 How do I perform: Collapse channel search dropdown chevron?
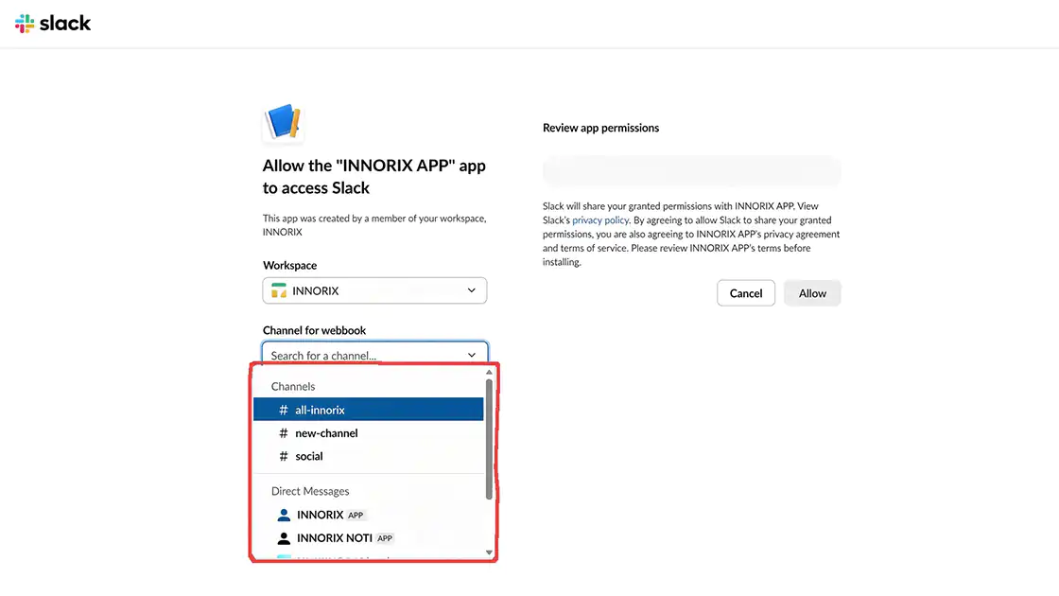(472, 355)
